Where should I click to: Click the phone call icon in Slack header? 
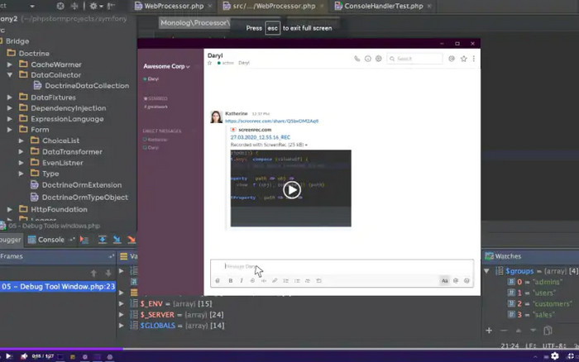(x=357, y=59)
